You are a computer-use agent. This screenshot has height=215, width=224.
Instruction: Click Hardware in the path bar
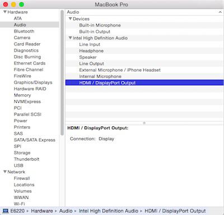42,211
